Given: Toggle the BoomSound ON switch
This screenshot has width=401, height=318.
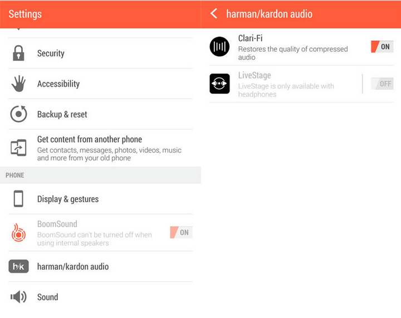Looking at the screenshot, I should coord(181,232).
